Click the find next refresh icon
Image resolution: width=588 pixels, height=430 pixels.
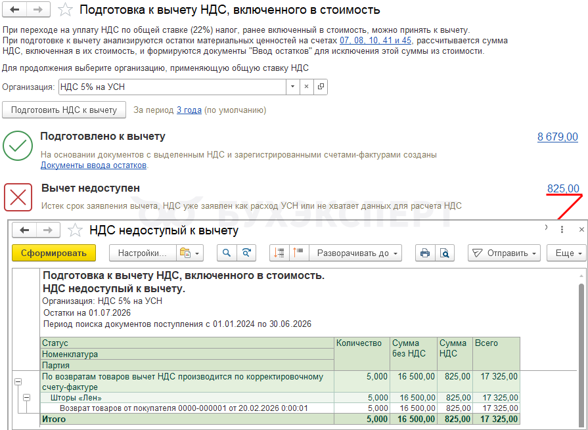246,253
